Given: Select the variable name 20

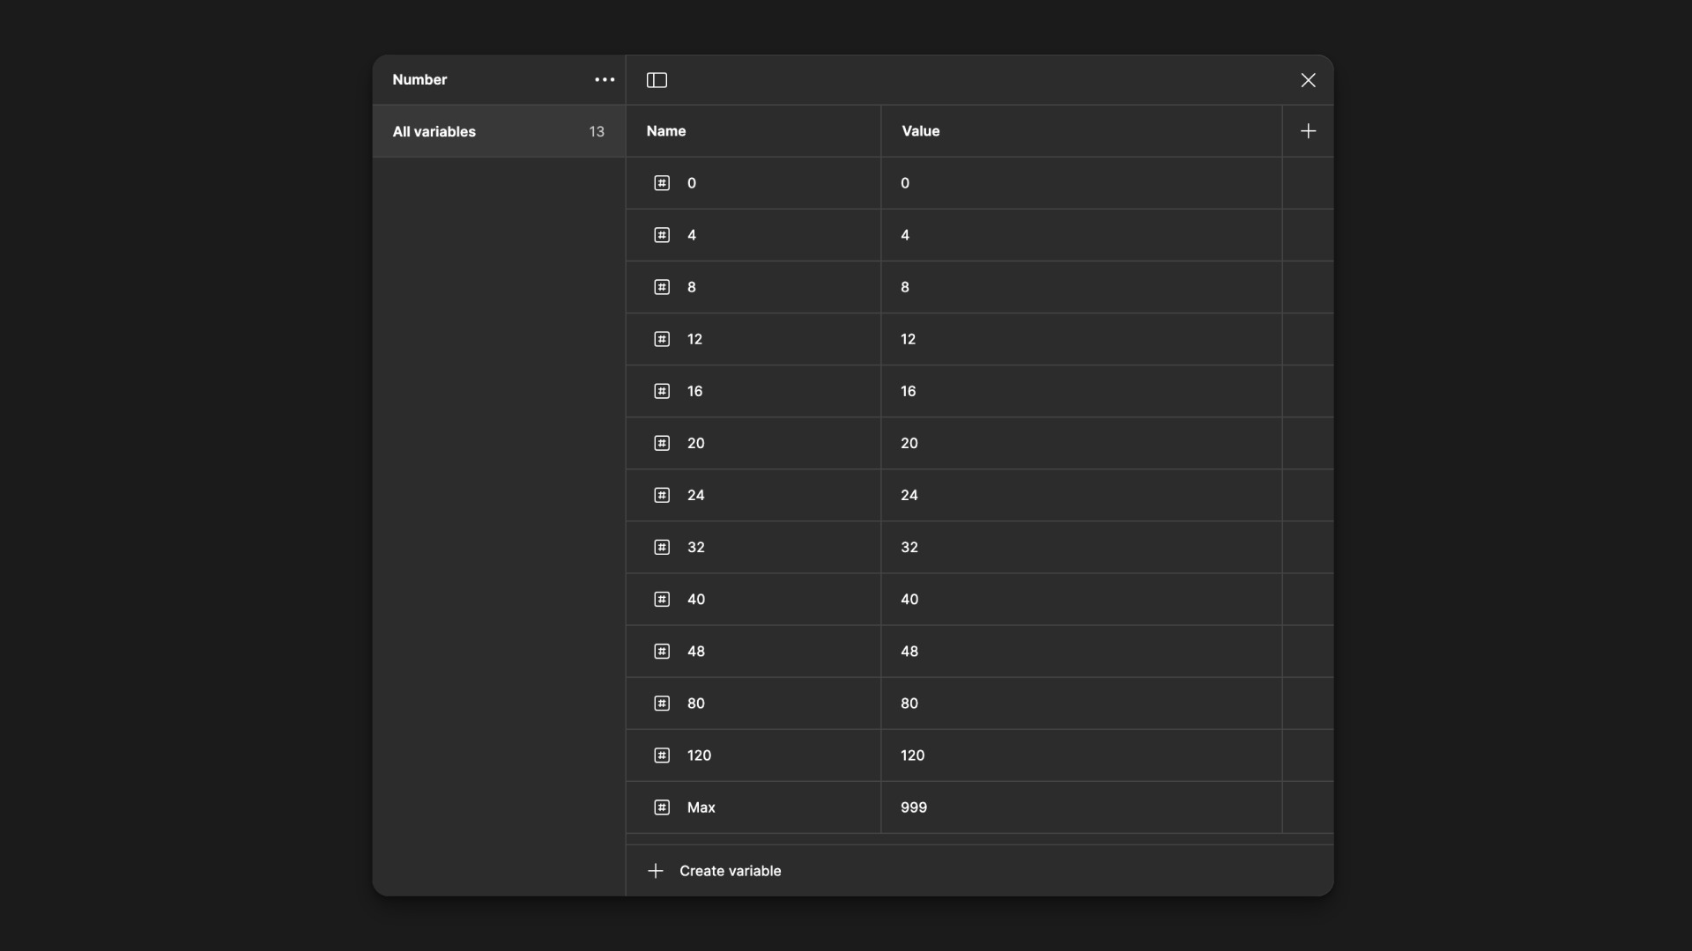Looking at the screenshot, I should click(x=695, y=443).
